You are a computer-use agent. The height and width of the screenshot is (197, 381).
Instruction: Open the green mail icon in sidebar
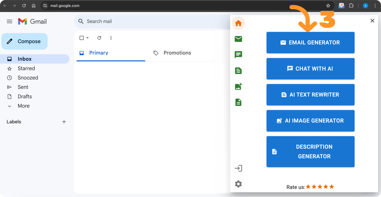click(238, 39)
